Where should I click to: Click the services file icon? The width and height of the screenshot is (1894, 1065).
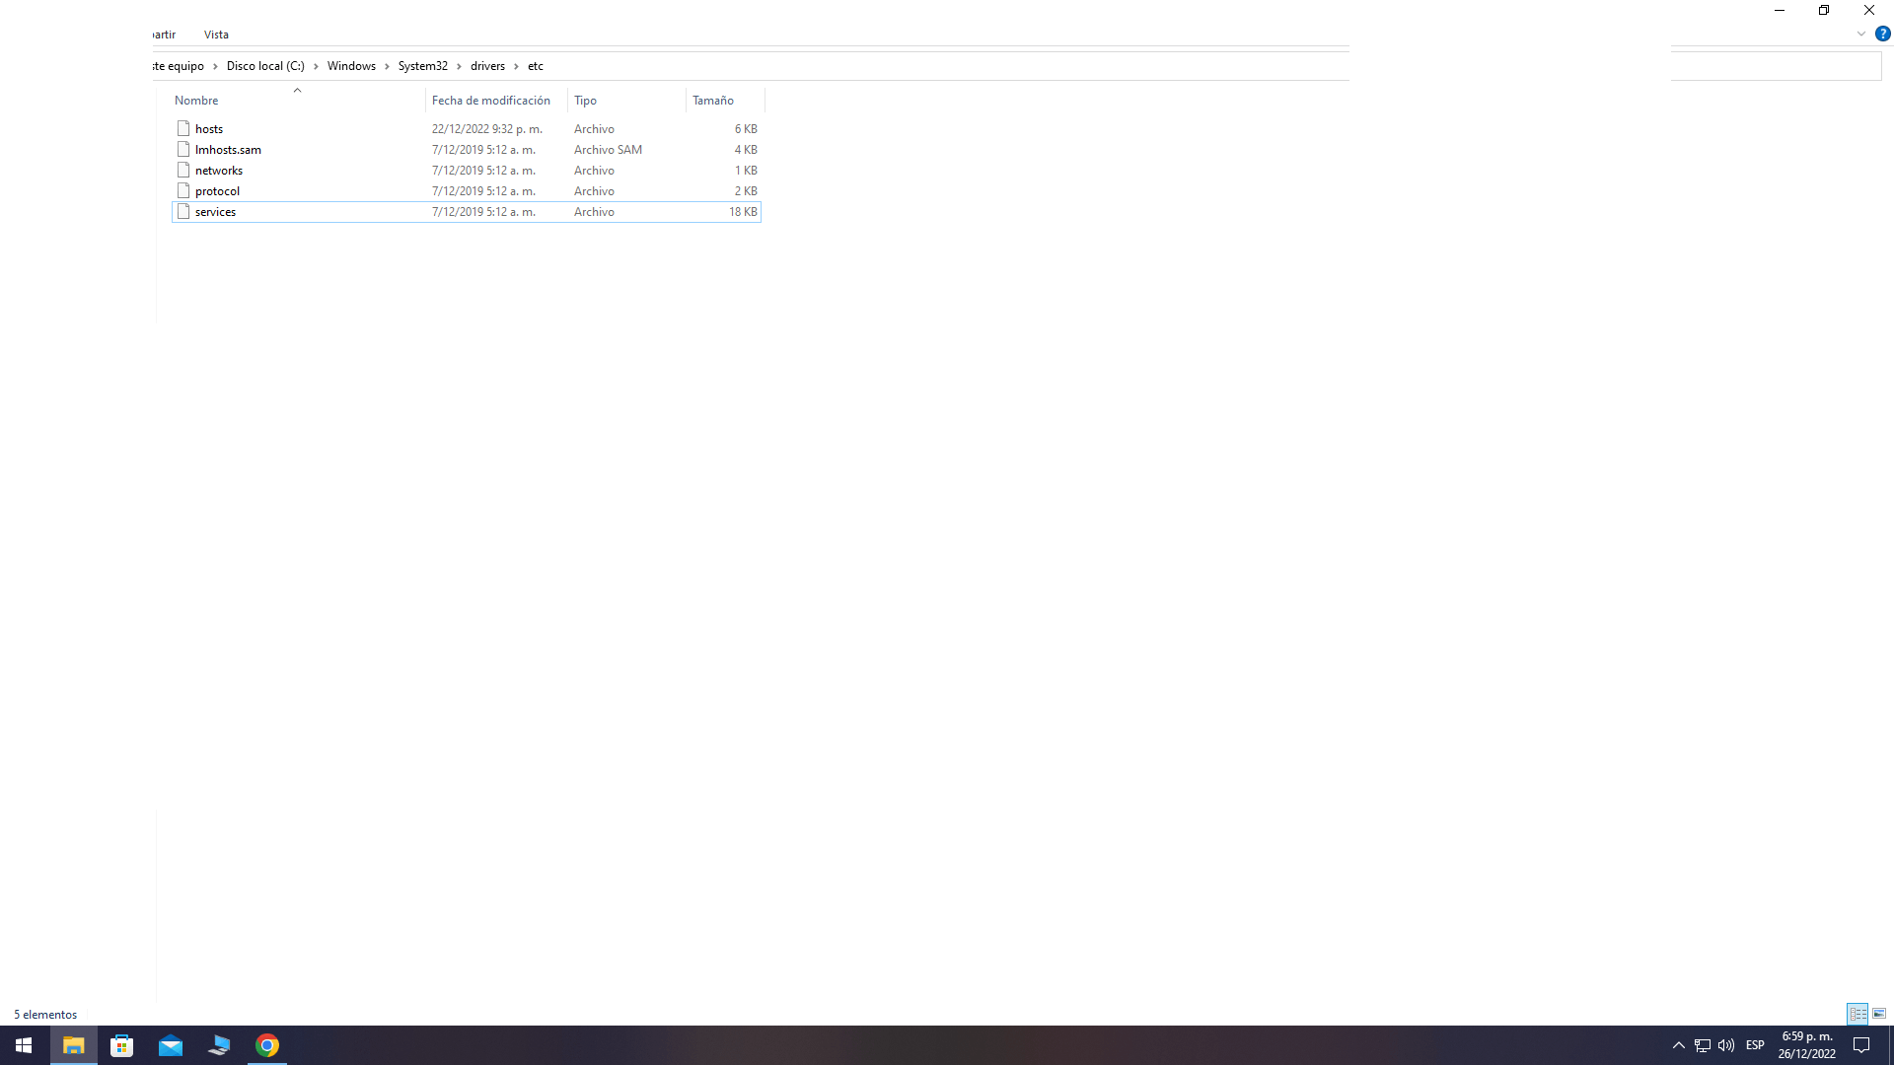coord(183,211)
